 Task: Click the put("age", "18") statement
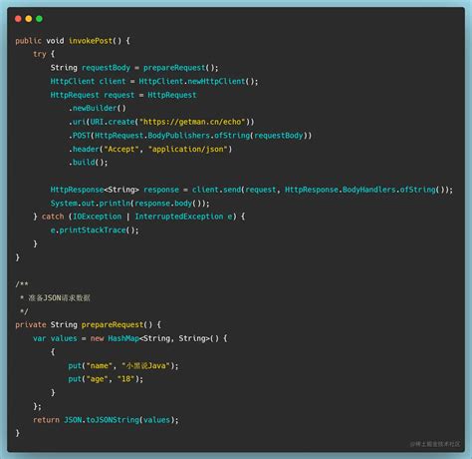(106, 379)
